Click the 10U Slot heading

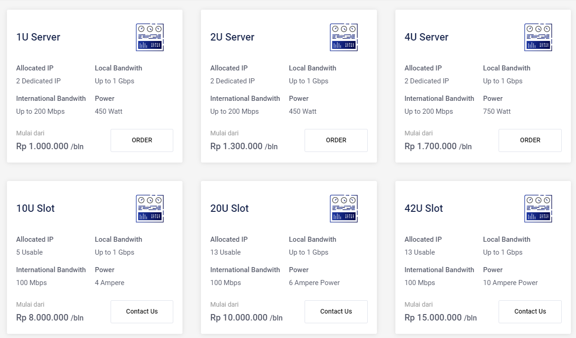pos(35,209)
